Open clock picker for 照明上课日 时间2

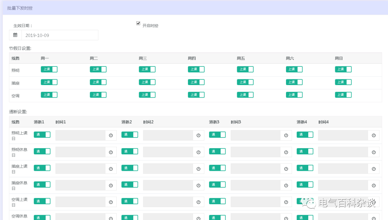pos(198,135)
